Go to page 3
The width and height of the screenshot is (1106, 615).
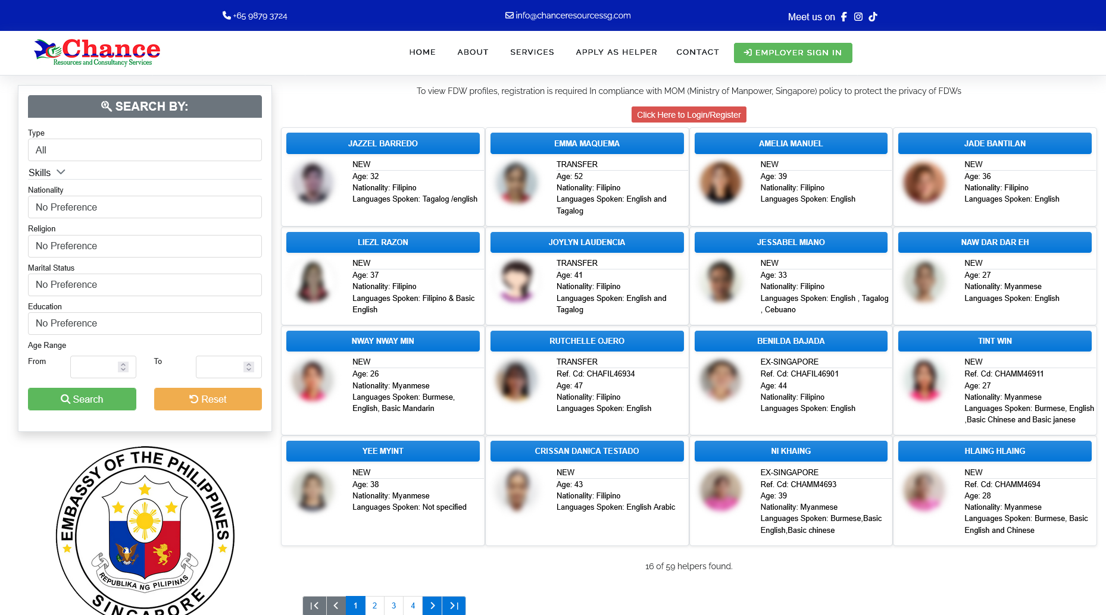click(x=393, y=605)
